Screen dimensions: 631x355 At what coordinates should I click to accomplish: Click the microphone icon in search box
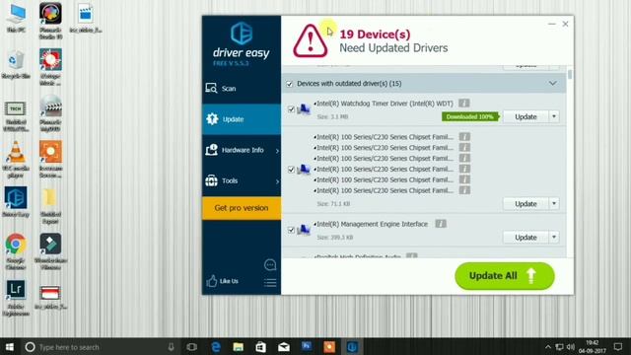(x=171, y=347)
